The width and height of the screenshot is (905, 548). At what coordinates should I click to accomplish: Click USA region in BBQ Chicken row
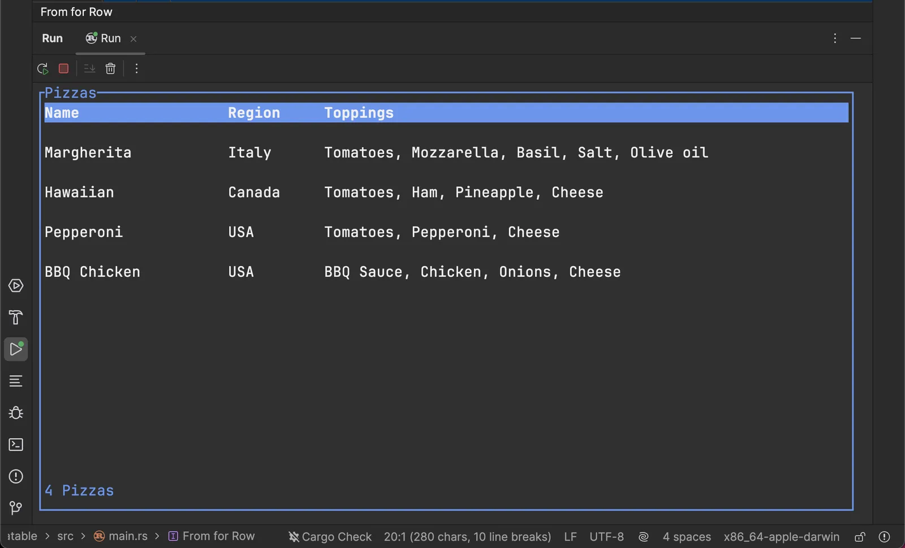(x=241, y=272)
